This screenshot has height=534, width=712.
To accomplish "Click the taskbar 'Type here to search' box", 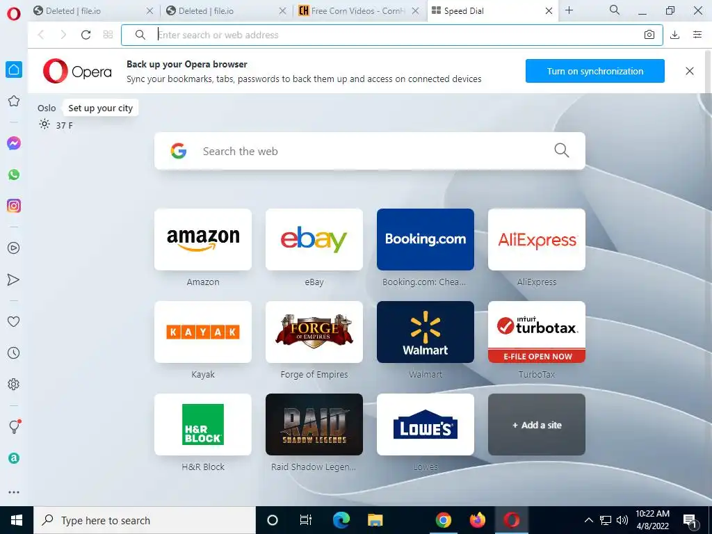I will [x=145, y=520].
